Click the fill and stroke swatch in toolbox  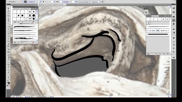[8, 83]
